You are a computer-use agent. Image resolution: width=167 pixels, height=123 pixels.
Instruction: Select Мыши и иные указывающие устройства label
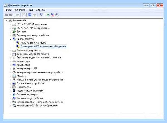(40, 80)
